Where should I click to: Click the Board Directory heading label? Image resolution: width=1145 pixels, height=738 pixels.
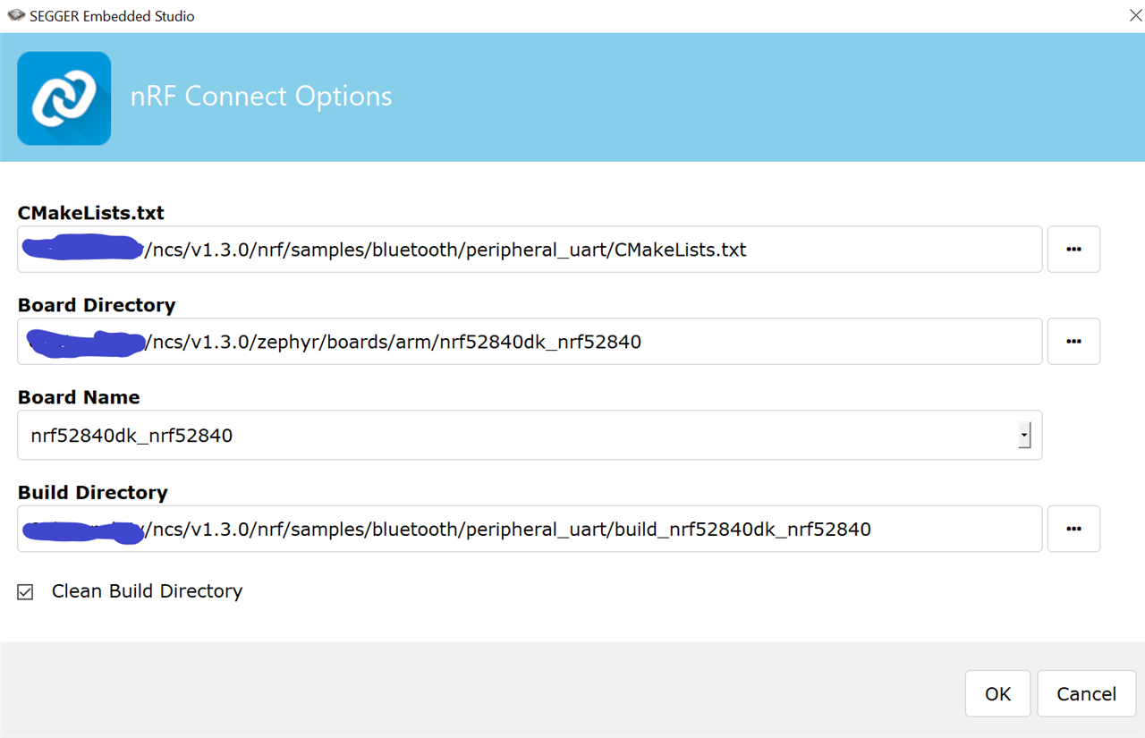97,305
